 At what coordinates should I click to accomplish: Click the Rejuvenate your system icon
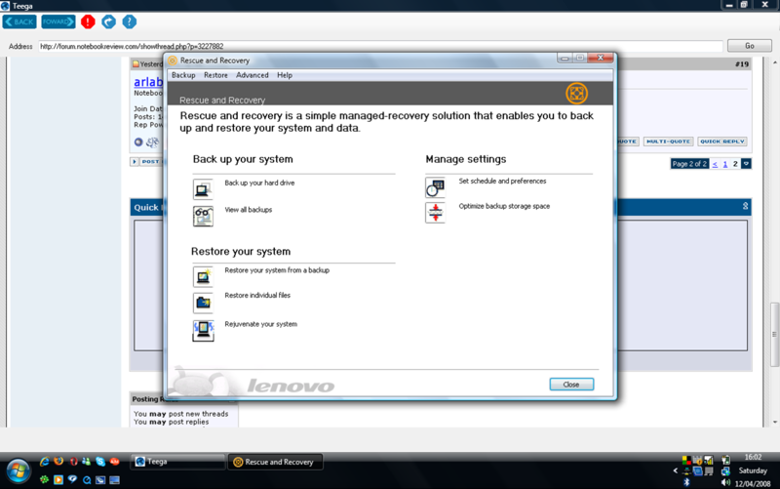coord(203,331)
